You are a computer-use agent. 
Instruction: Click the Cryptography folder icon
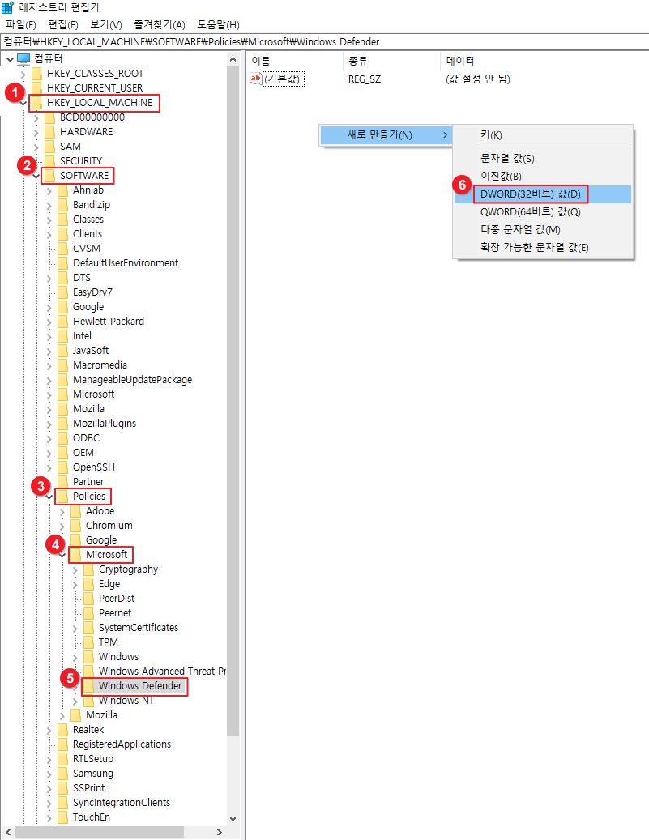pyautogui.click(x=88, y=569)
